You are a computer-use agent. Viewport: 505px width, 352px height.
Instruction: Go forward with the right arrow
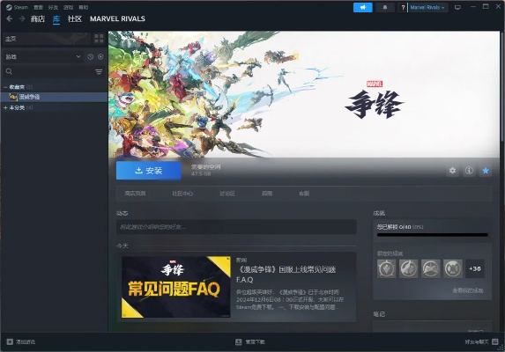[x=22, y=18]
